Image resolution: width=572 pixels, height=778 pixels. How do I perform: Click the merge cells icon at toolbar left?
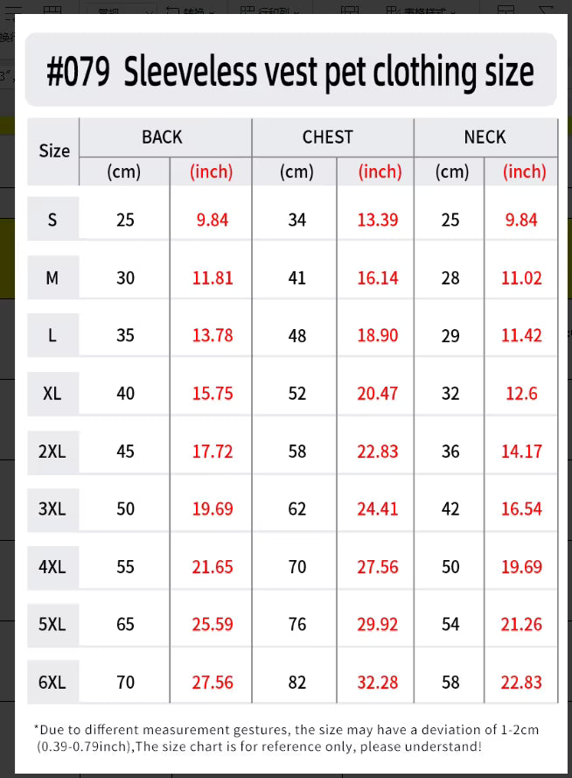tap(52, 9)
